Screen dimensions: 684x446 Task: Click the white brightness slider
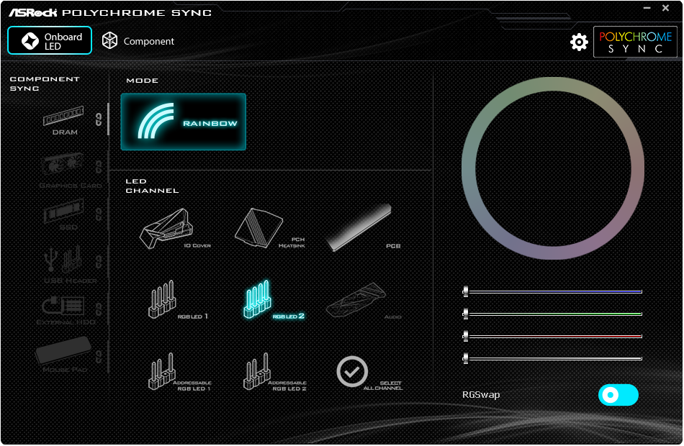[x=552, y=358]
